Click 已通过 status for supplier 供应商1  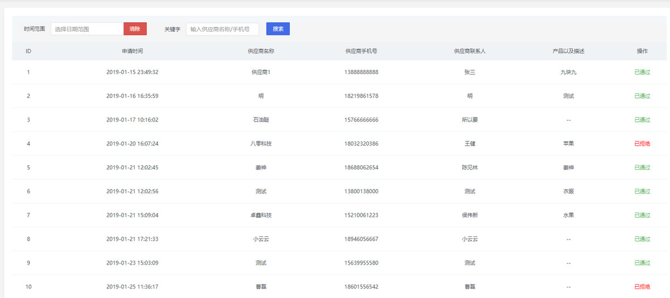[642, 72]
